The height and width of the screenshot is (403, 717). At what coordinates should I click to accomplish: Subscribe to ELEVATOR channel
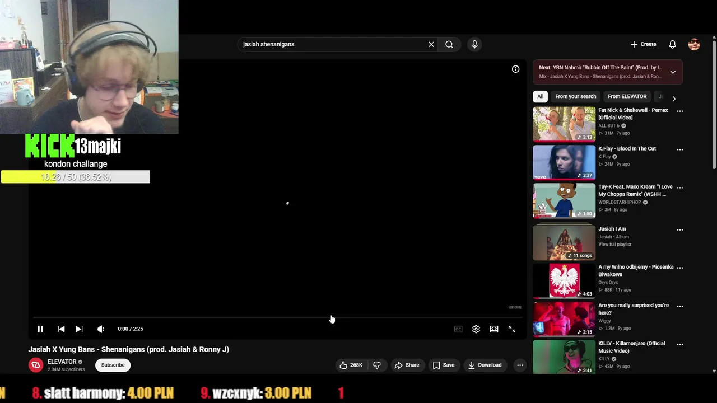tap(113, 365)
